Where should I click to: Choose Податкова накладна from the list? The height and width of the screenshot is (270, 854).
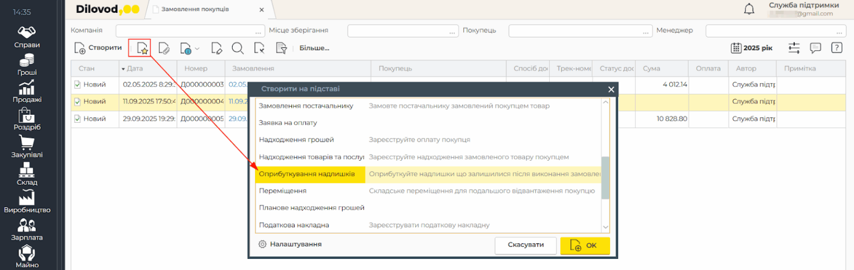[x=294, y=225]
